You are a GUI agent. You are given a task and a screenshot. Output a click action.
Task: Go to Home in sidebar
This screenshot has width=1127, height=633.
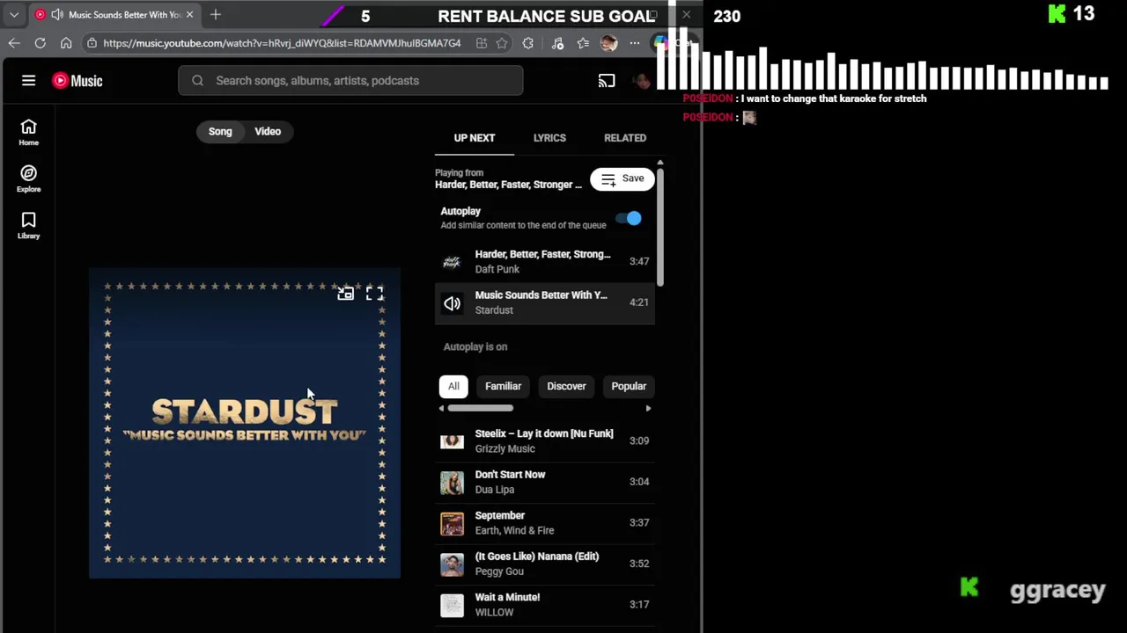(28, 133)
